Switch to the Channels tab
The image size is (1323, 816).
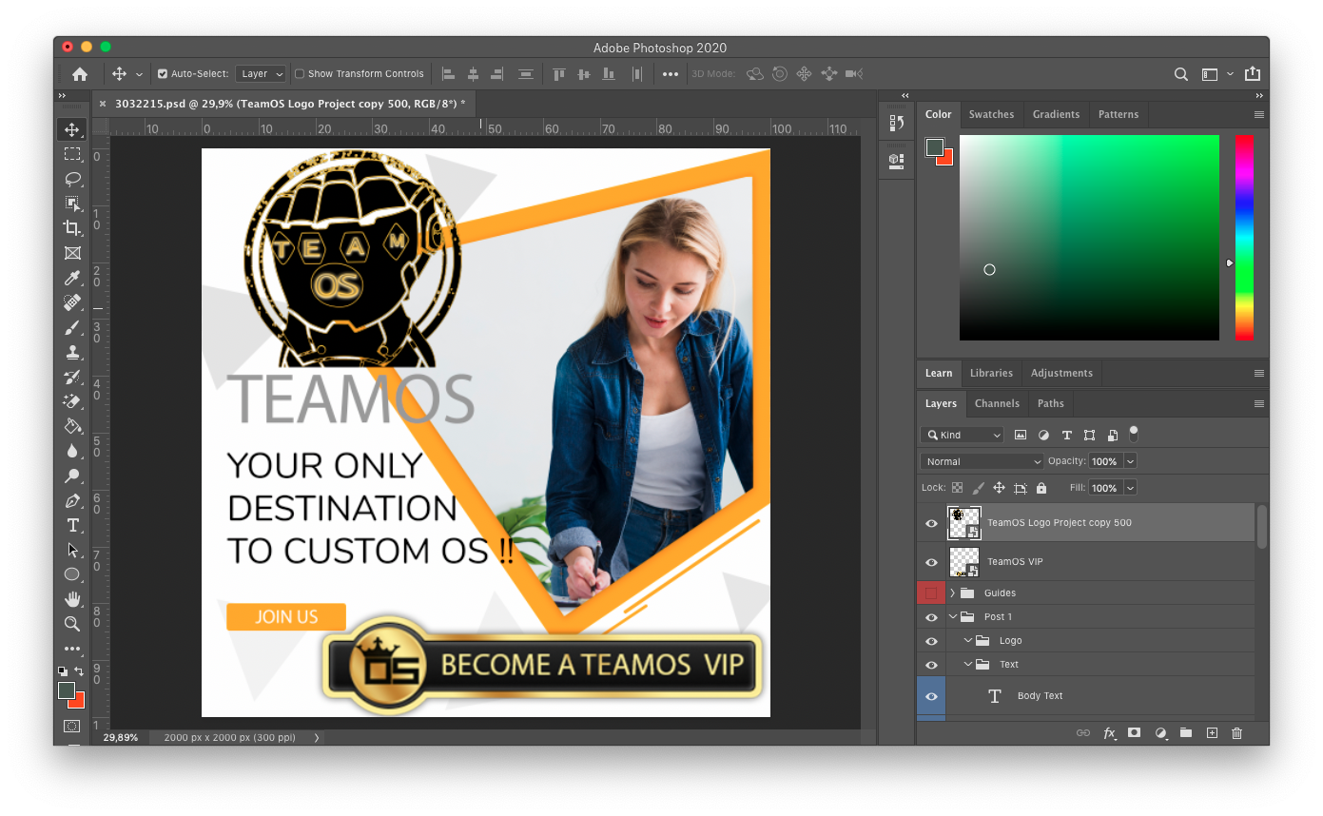tap(997, 403)
